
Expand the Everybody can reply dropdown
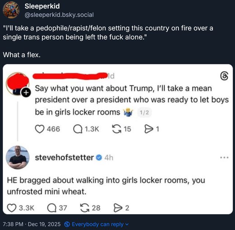pyautogui.click(x=96, y=224)
